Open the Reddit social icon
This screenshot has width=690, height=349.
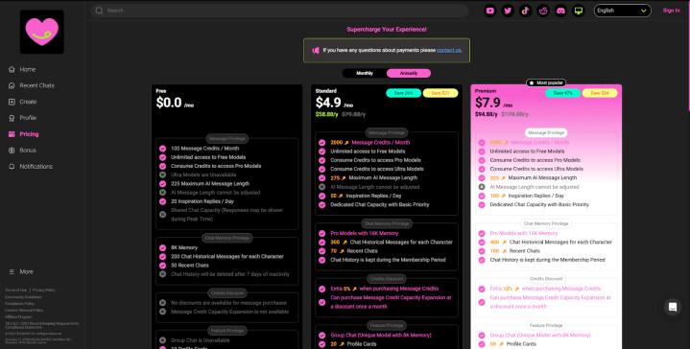543,11
